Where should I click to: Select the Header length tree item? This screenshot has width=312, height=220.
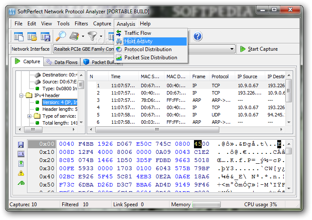[60, 109]
